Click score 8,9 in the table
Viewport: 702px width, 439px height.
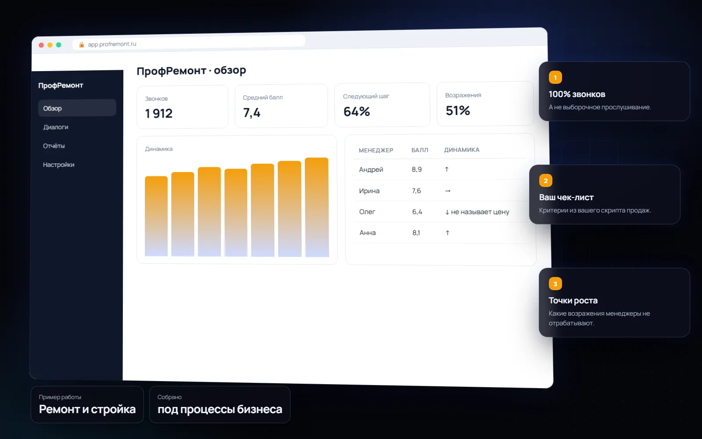(417, 169)
